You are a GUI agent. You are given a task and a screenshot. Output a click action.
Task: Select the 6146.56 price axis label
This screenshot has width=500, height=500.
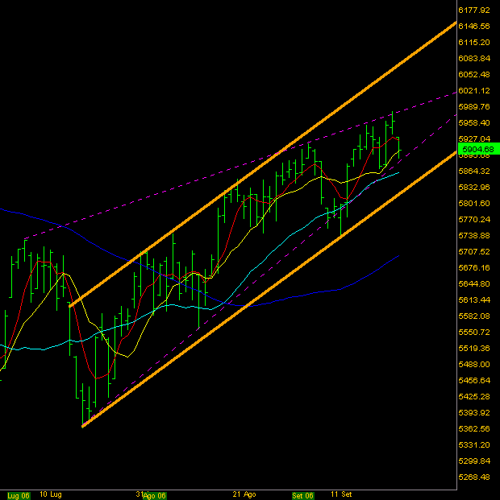tap(474, 26)
